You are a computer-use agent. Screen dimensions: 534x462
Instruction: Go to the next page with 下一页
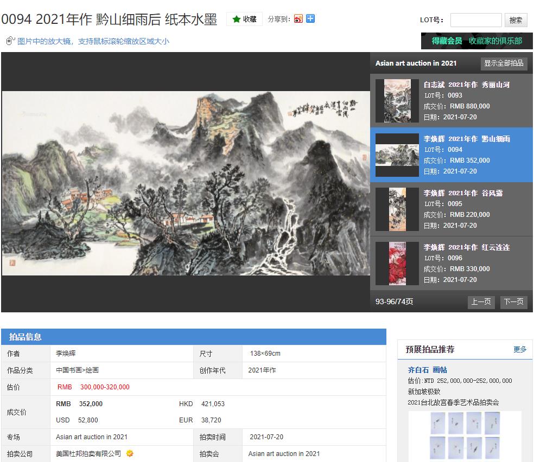pos(513,302)
